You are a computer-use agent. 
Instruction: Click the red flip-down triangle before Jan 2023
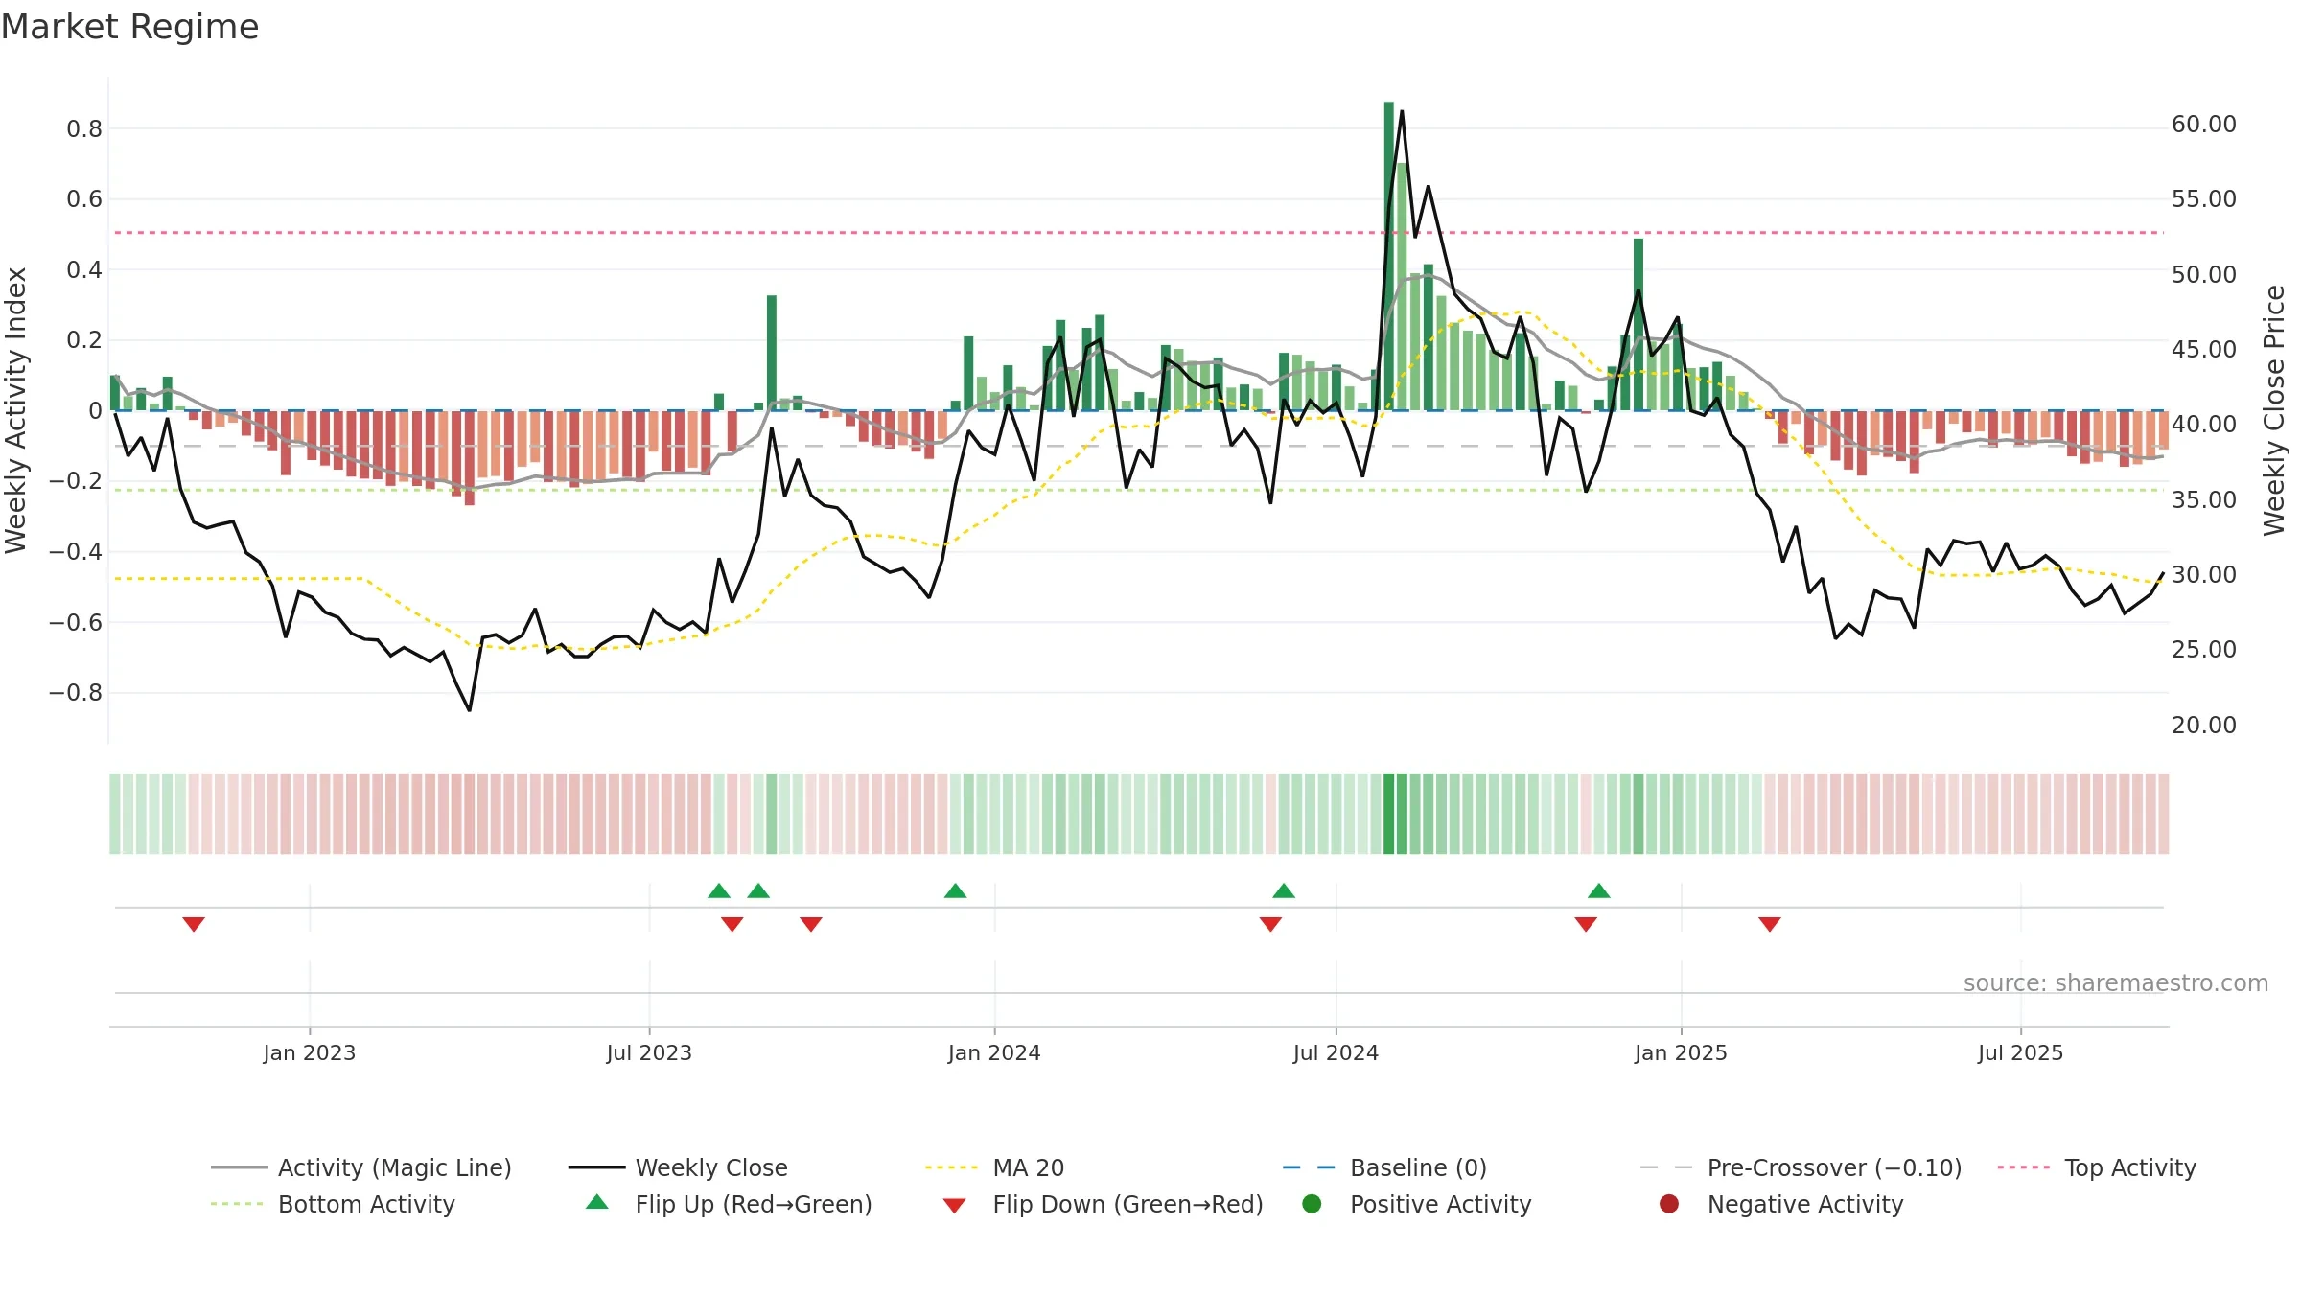tap(194, 924)
